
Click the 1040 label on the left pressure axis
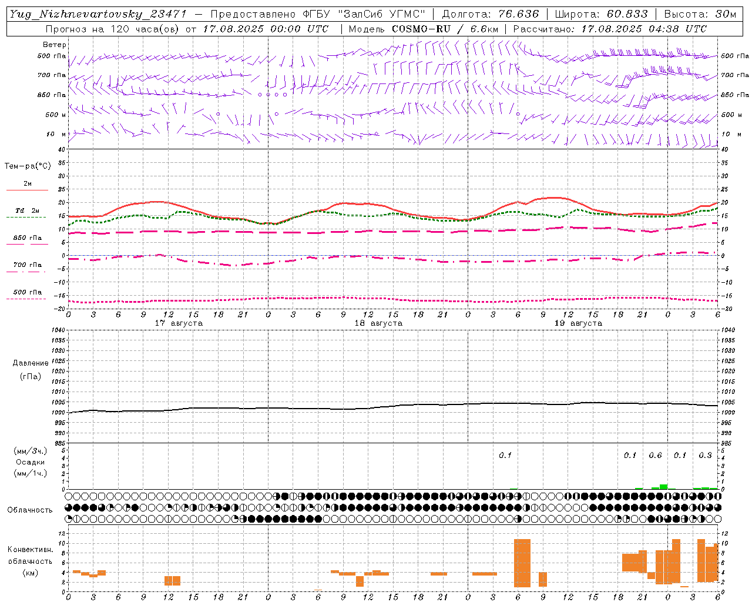58,330
